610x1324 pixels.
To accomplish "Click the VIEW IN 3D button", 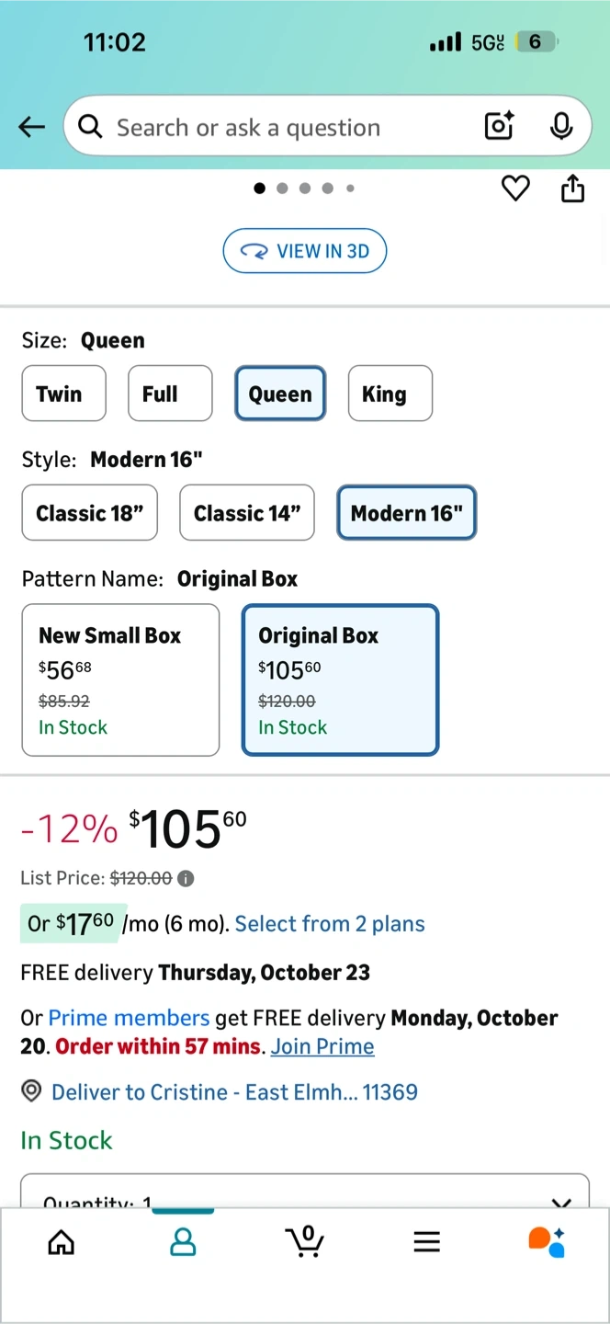I will point(304,251).
